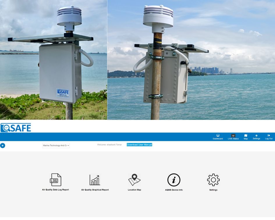Click the large Settings gear icon

tap(213, 180)
